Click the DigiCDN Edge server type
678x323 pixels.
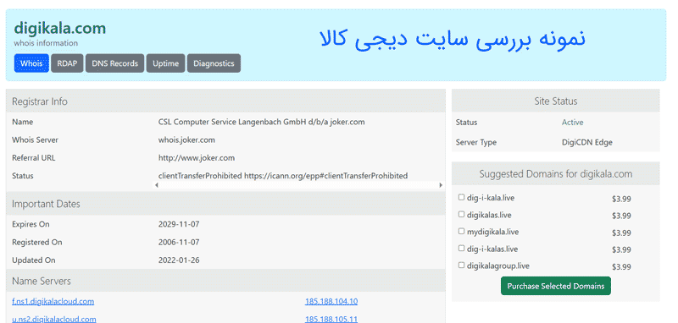tap(586, 142)
